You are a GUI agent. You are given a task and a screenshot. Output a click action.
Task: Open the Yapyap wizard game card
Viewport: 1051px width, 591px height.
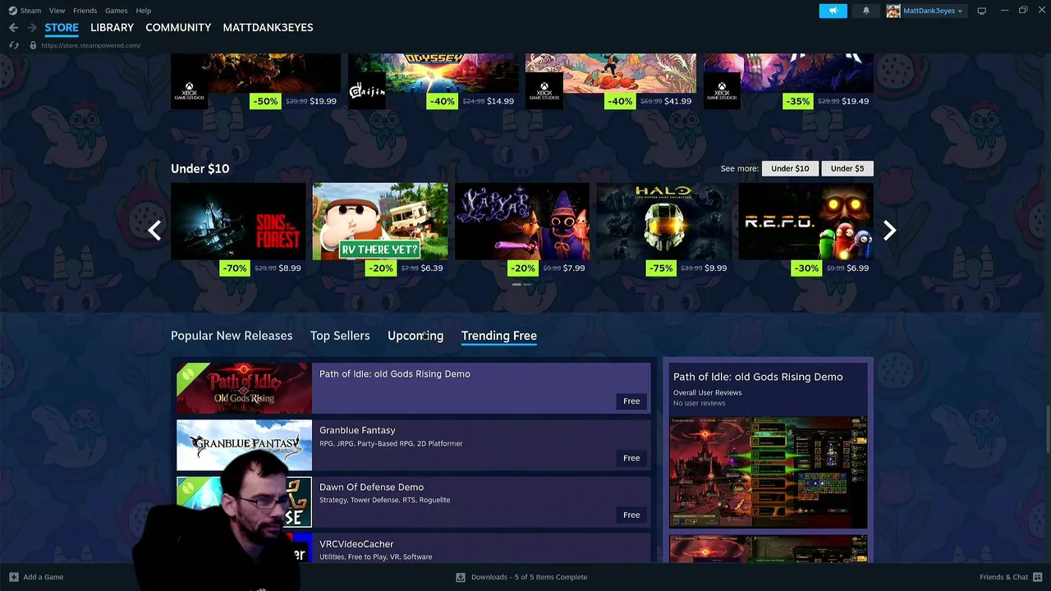(x=522, y=230)
